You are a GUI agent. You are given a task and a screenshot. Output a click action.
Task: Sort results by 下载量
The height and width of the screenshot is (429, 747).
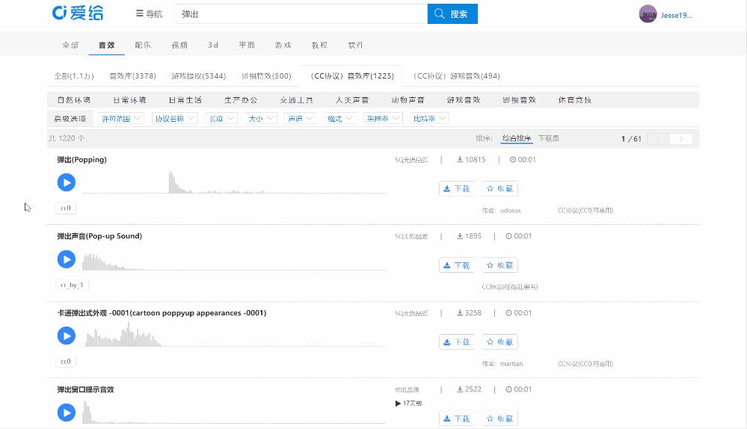tap(548, 138)
